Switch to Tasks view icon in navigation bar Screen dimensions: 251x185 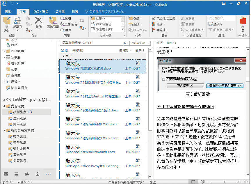point(38,174)
